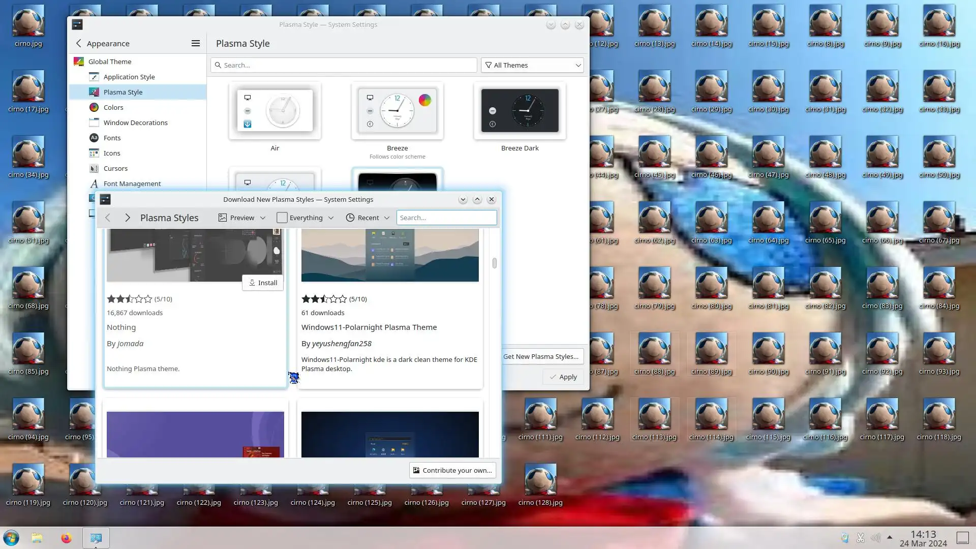
Task: Click the download dialog scrollbar handle
Action: pyautogui.click(x=494, y=263)
